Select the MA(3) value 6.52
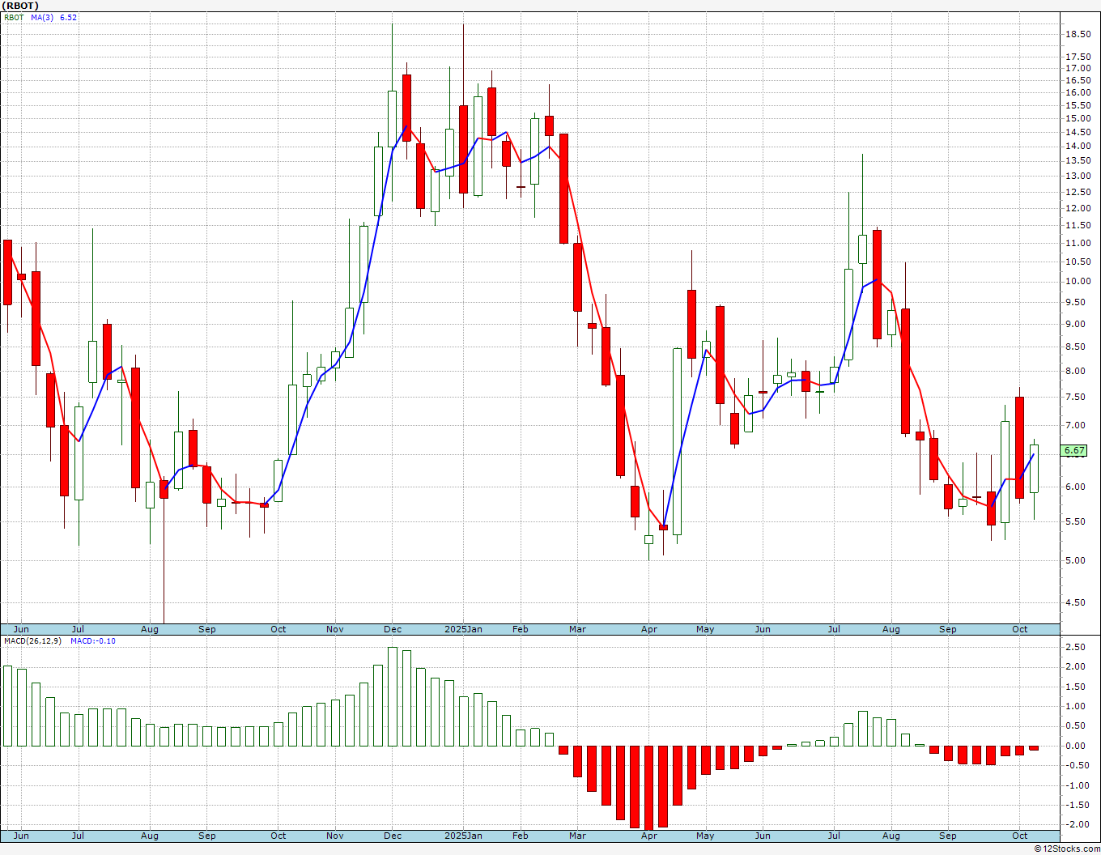The image size is (1101, 855). pos(68,17)
